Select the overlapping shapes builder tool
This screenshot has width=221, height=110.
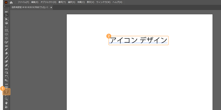6,80
